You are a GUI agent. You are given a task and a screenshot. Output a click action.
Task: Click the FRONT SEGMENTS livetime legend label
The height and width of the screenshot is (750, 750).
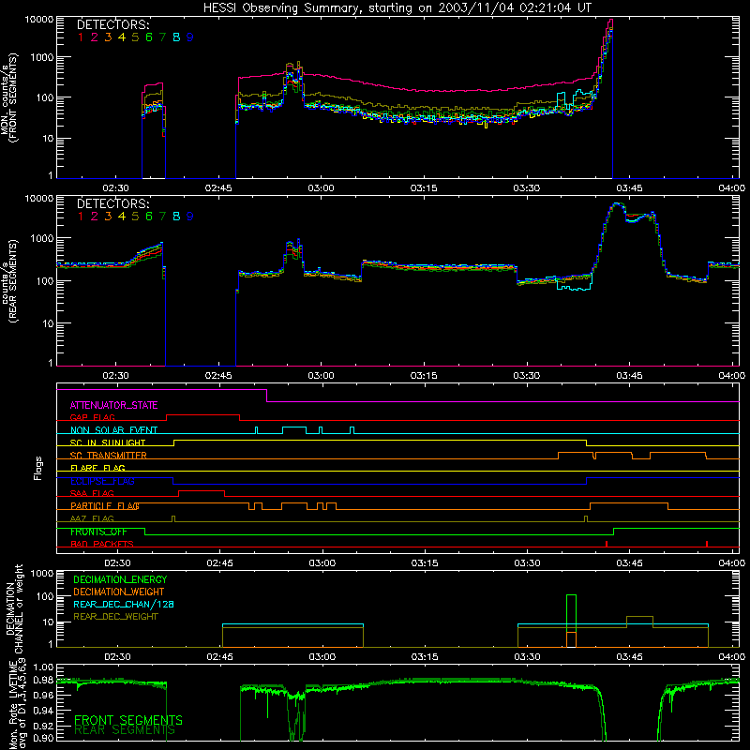pos(128,720)
